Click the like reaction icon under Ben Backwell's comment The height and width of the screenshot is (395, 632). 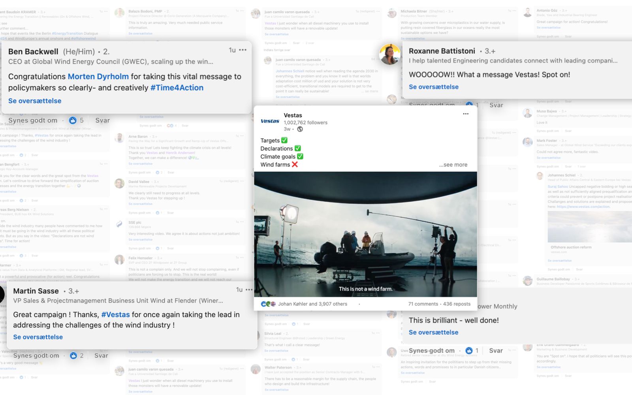[73, 120]
